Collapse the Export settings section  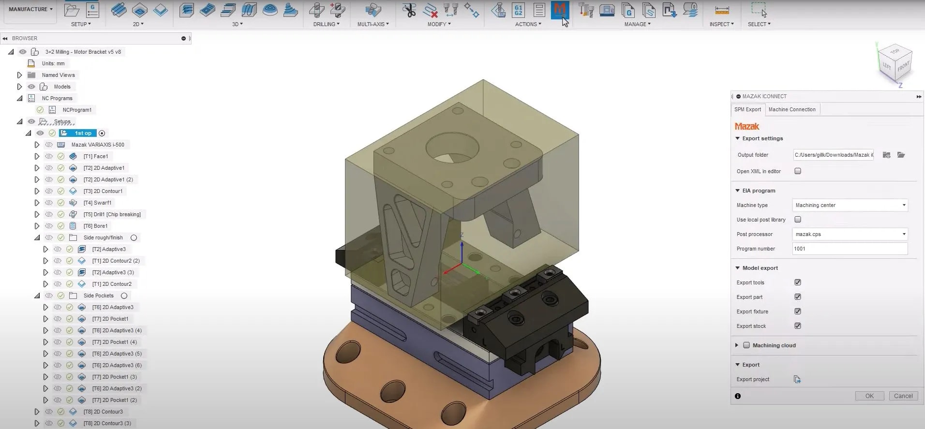point(737,138)
